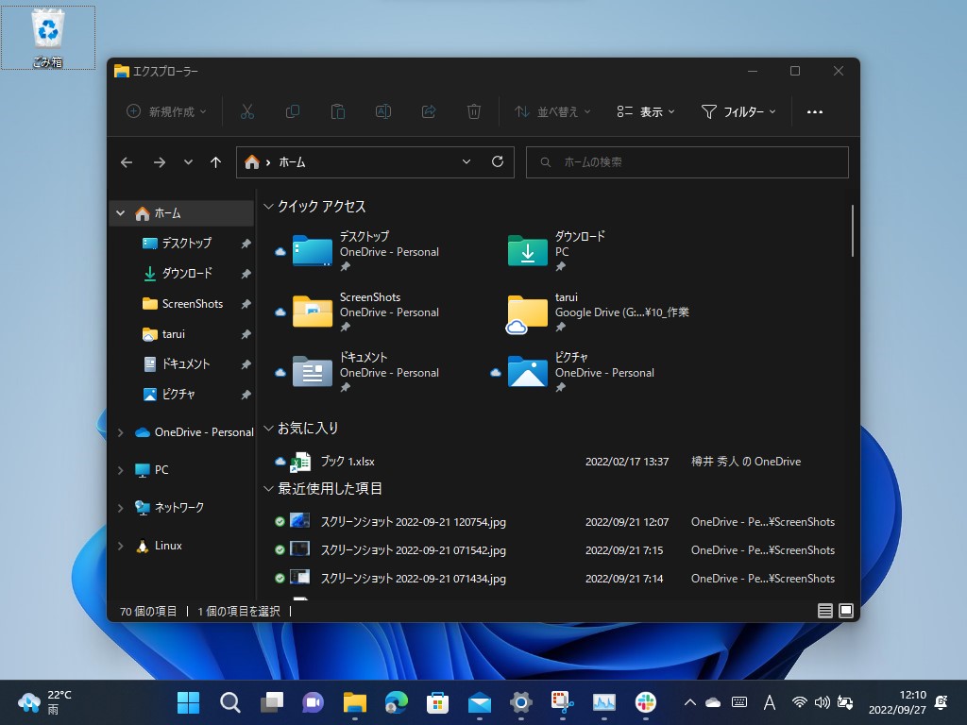Open the three-dot See more menu
Image resolution: width=967 pixels, height=725 pixels.
(815, 111)
